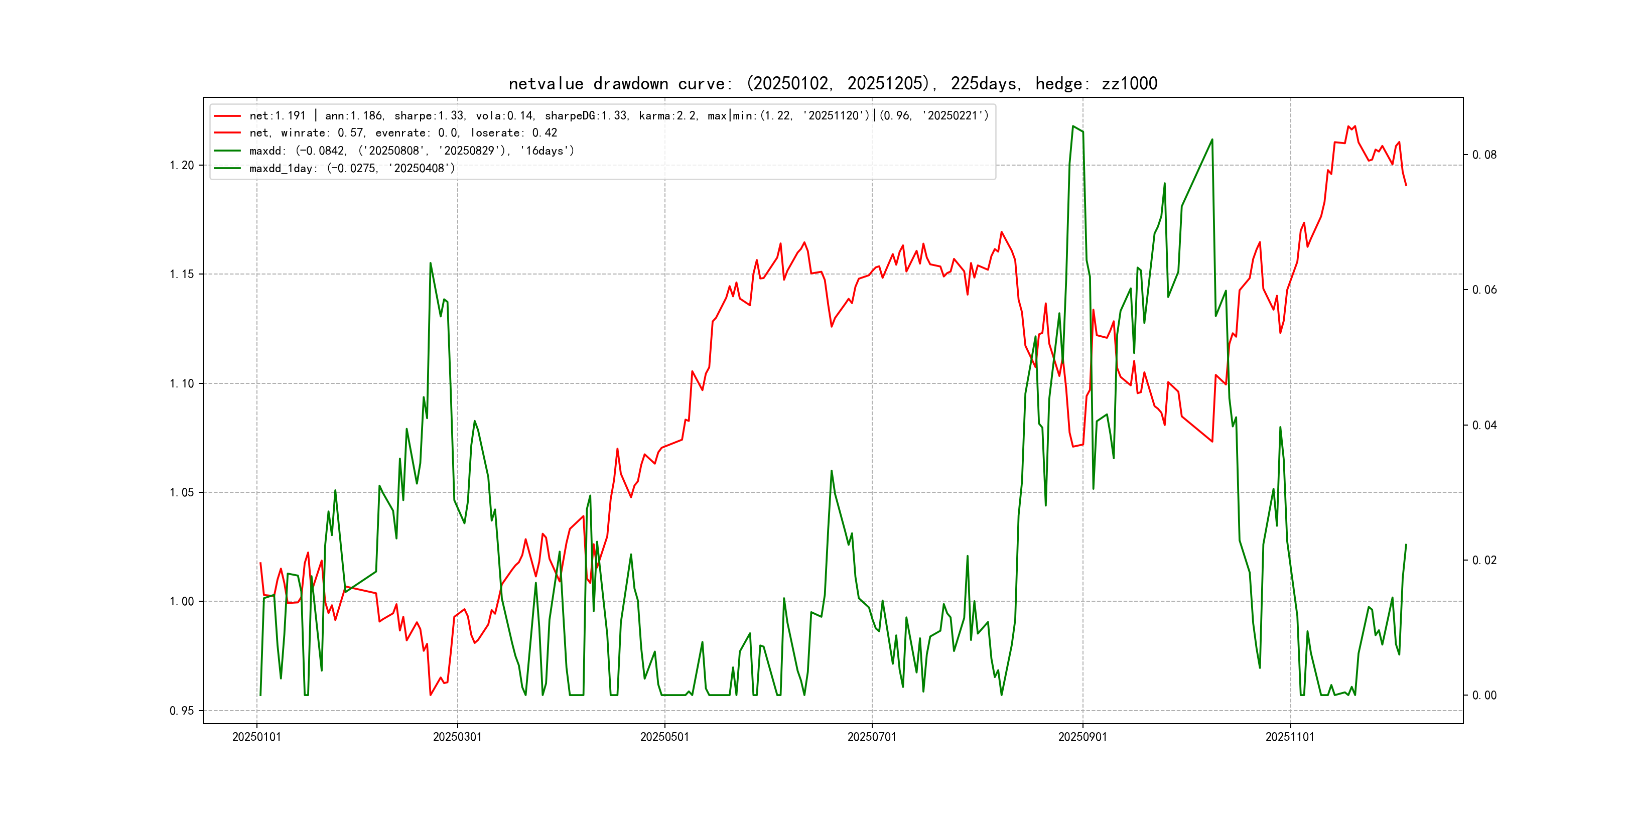
Task: Click the maxdd_1day: (-0.0275 legend label
Action: (352, 169)
